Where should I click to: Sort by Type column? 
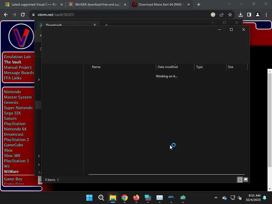(199, 67)
